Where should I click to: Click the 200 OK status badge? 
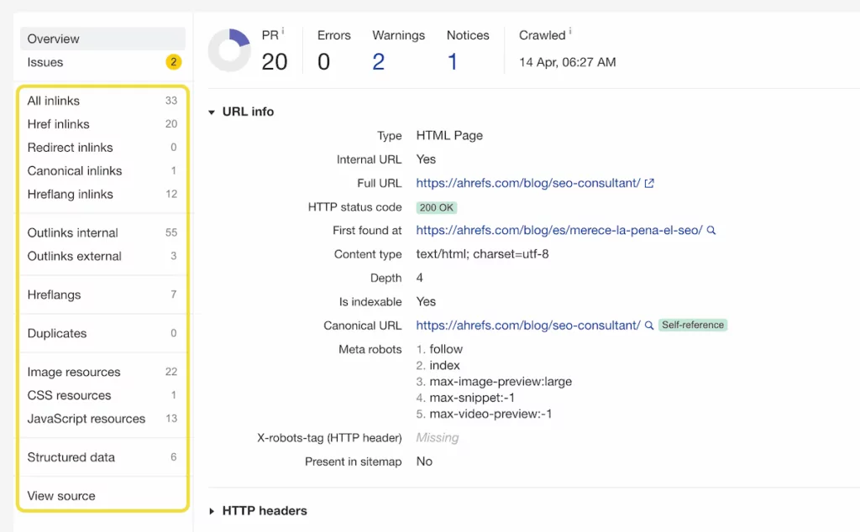coord(436,207)
